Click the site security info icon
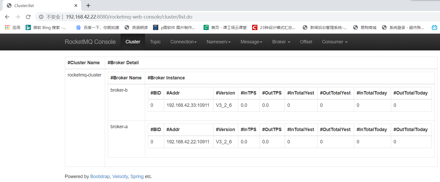 tap(41, 17)
